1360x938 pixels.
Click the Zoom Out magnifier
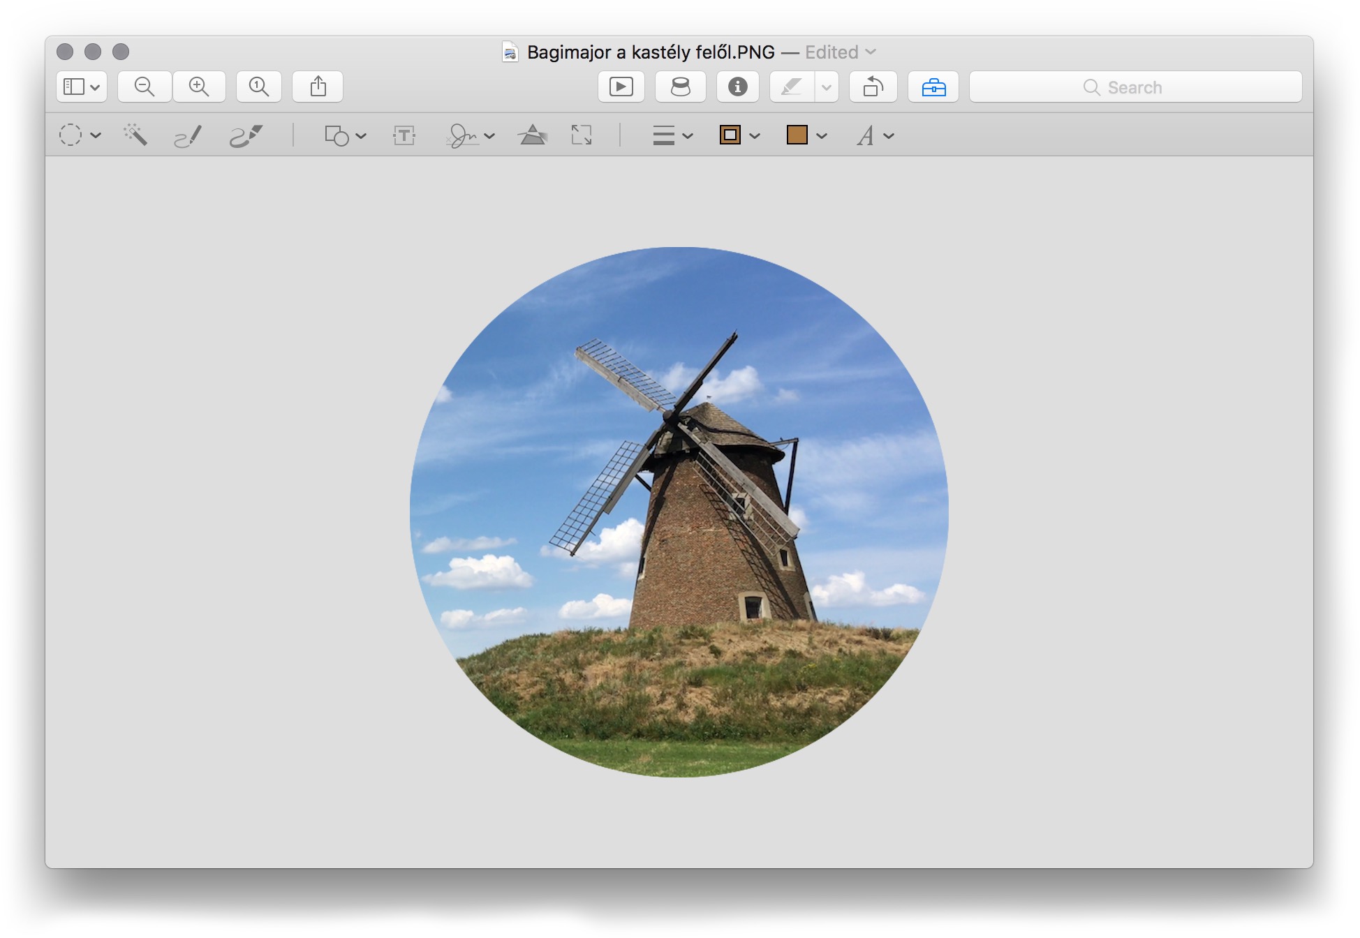(145, 87)
